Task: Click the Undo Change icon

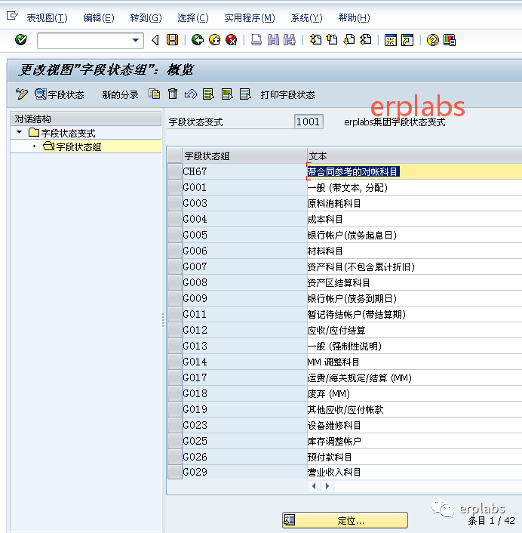Action: [x=191, y=94]
